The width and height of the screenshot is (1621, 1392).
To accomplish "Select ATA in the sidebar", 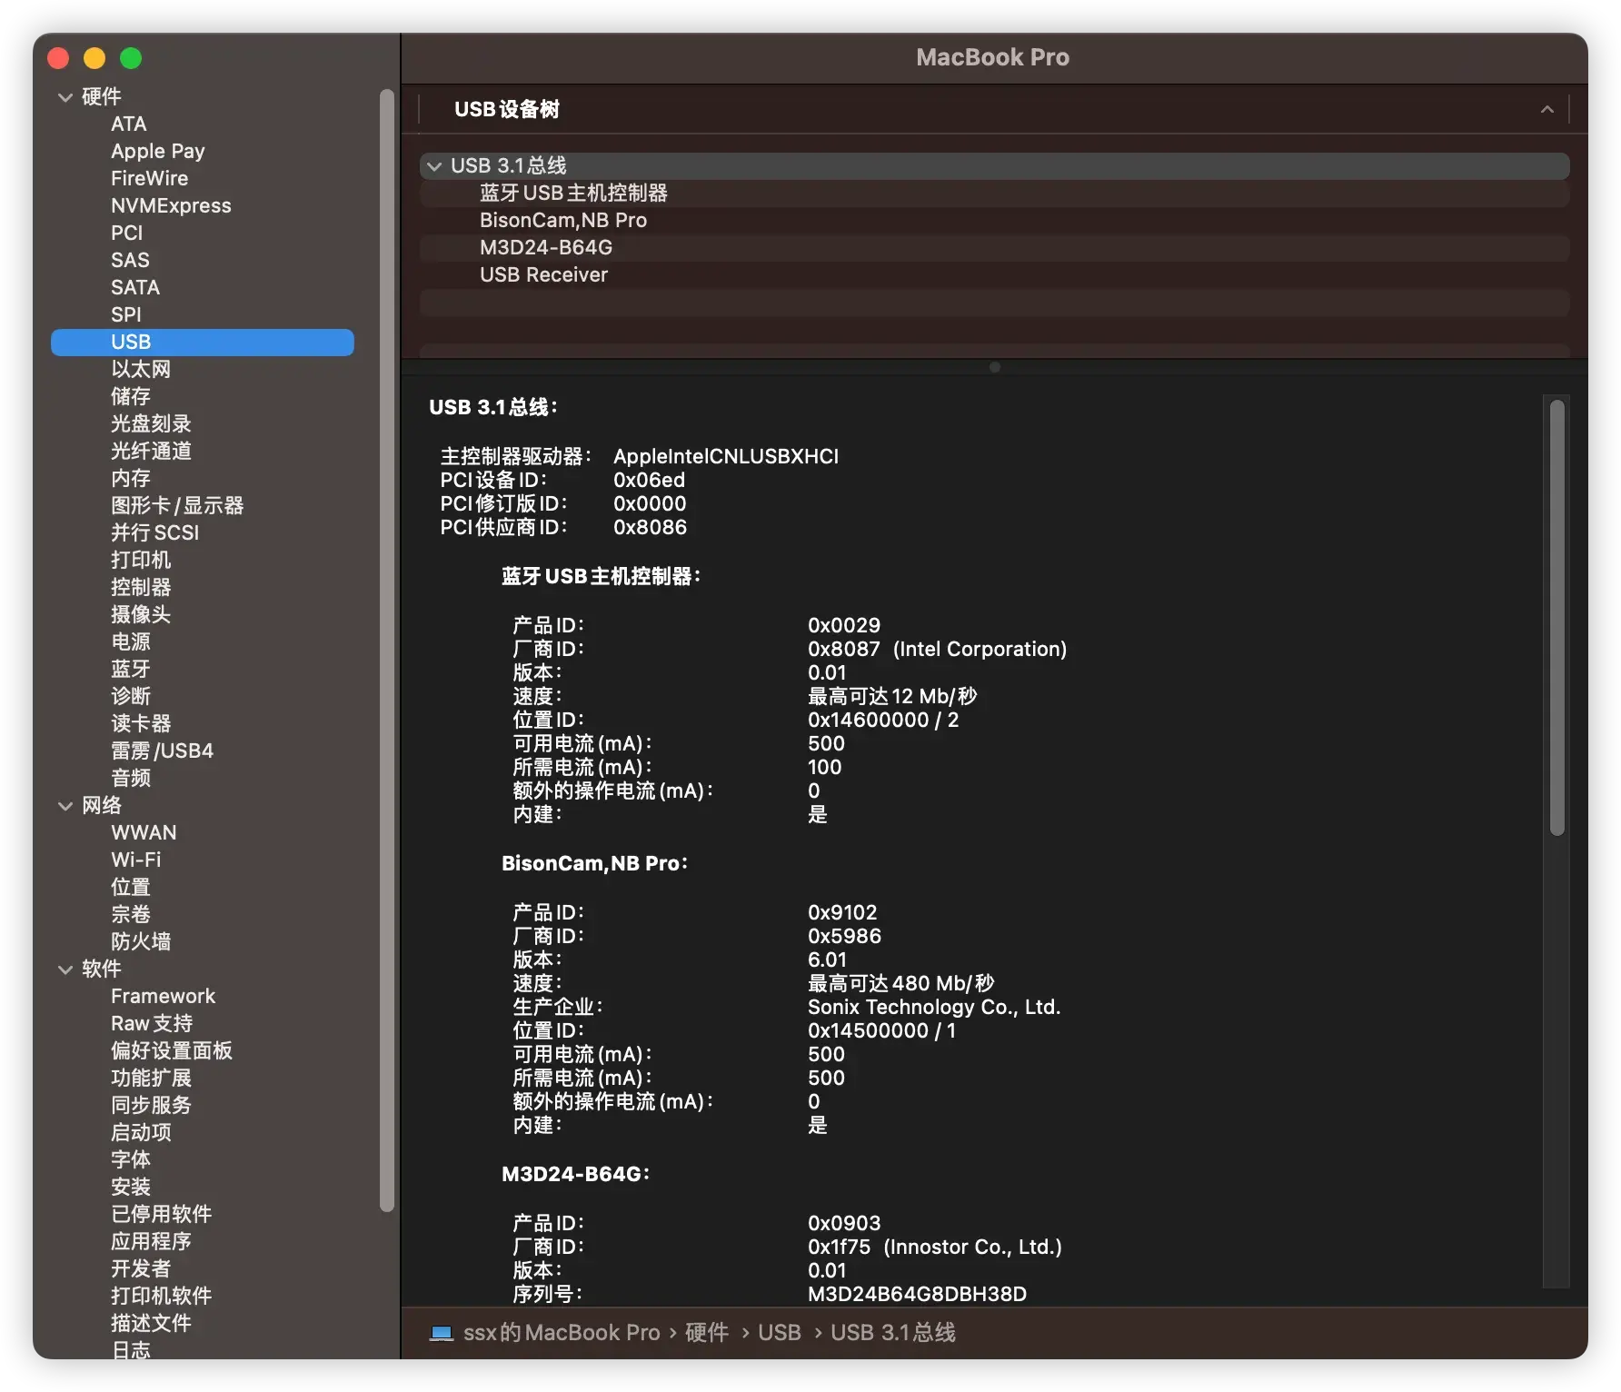I will (129, 124).
